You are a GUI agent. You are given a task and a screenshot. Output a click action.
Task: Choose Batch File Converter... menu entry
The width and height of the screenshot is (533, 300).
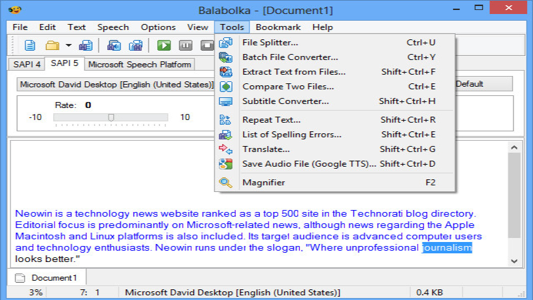[x=335, y=57]
